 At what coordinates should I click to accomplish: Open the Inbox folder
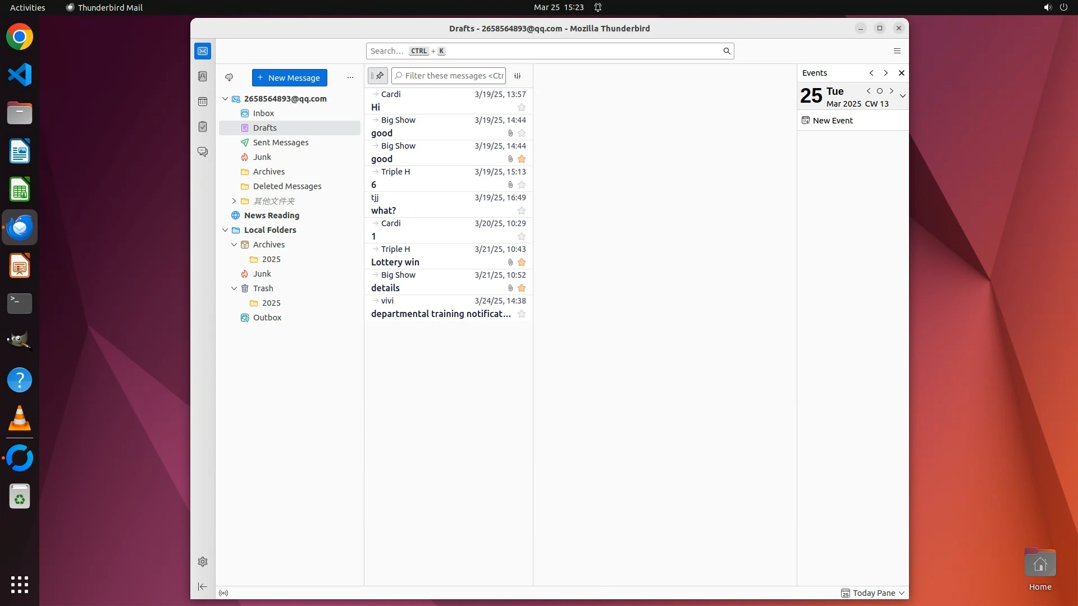[x=263, y=113]
